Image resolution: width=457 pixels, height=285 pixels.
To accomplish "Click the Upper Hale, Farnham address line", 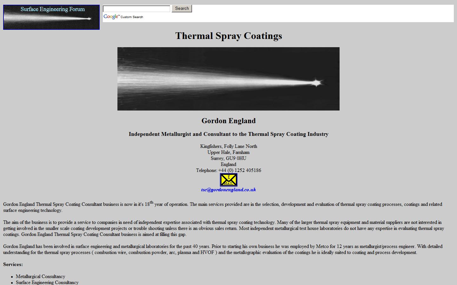I will (228, 152).
